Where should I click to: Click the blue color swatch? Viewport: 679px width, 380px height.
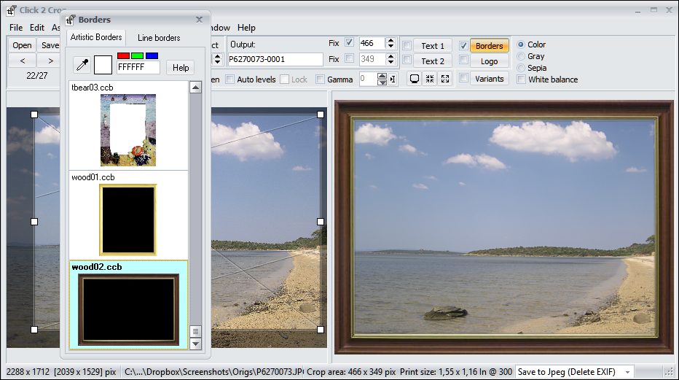tap(152, 56)
